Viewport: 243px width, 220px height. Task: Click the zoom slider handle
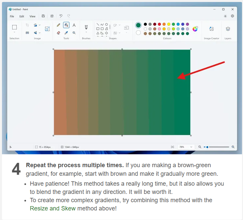tap(207, 147)
